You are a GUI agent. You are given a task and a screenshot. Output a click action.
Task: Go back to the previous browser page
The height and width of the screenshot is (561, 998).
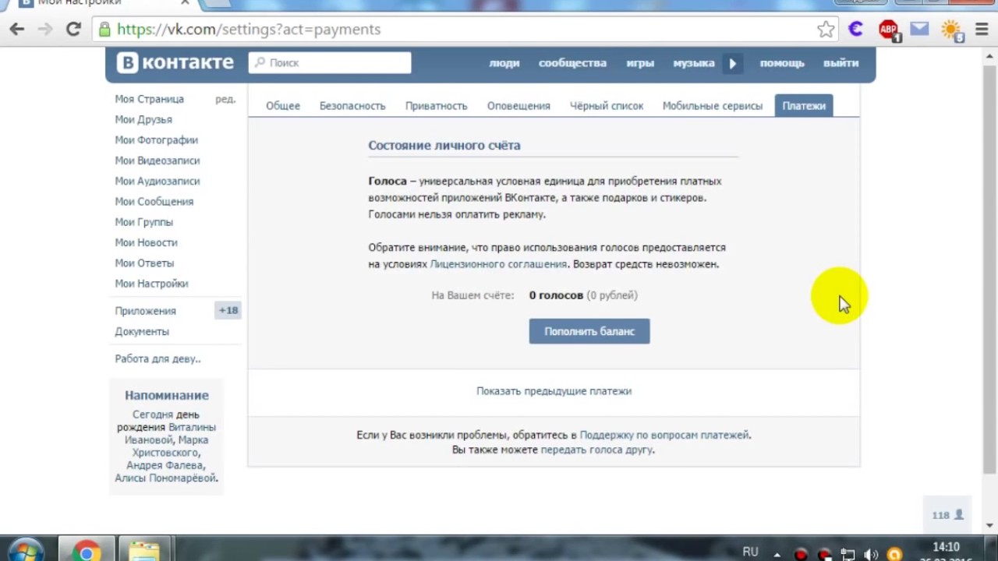(x=17, y=30)
